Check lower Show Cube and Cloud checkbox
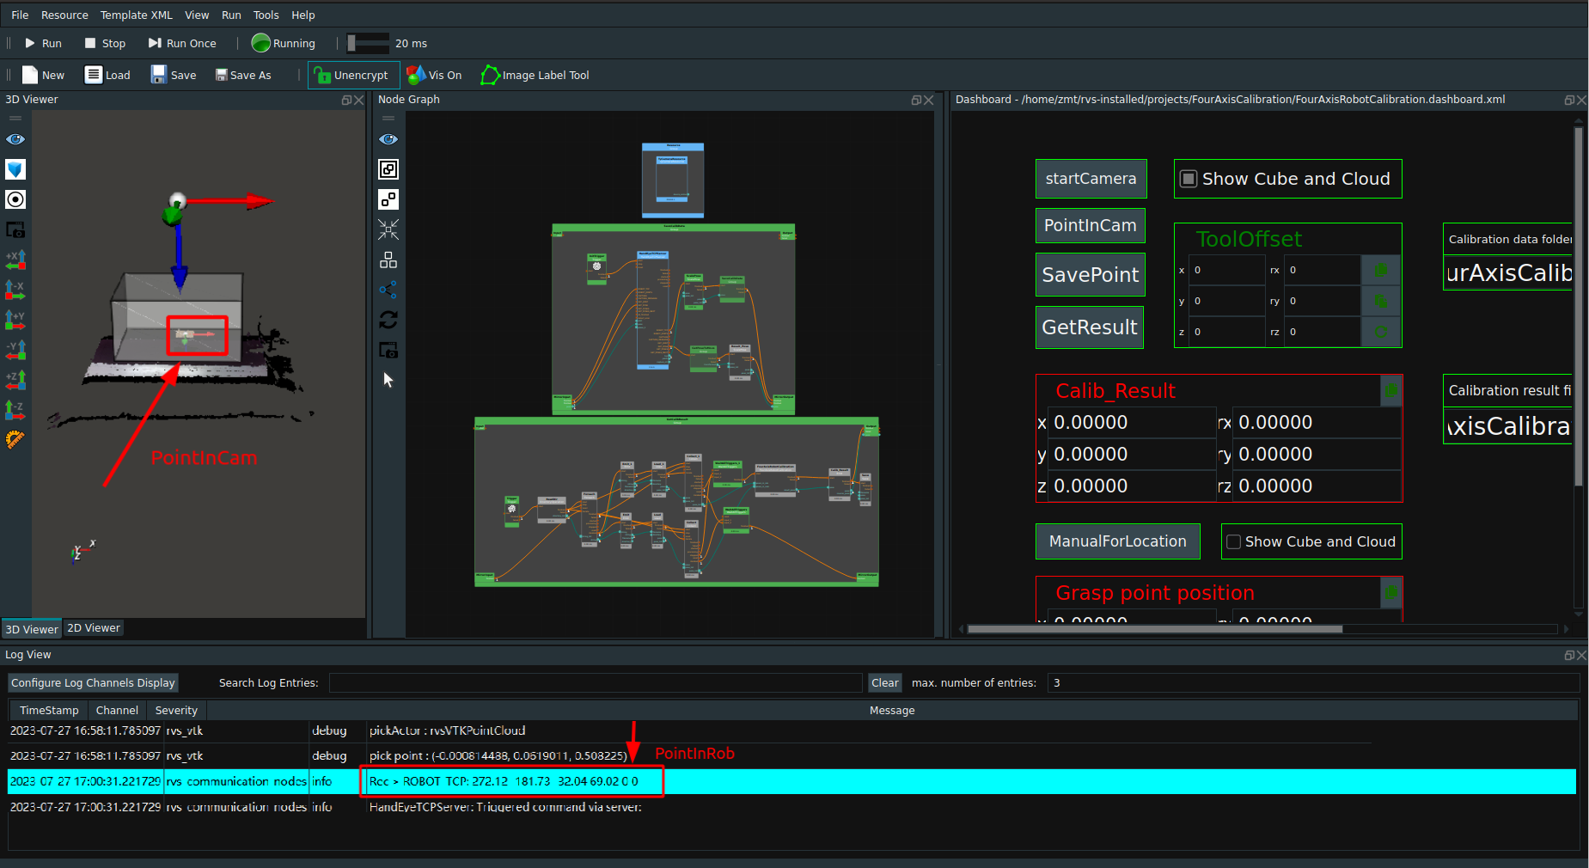1589x868 pixels. (x=1233, y=541)
